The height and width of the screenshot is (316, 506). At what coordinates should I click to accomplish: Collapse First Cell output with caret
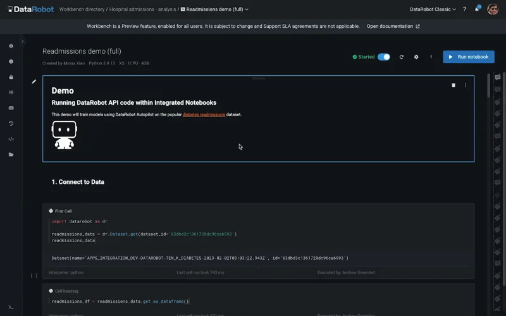259,267
